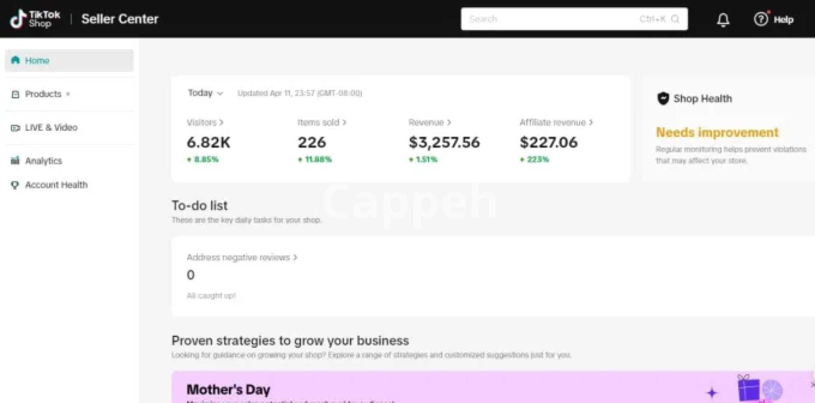Open Address negative reviews link
Viewport: 815px width, 403px height.
[242, 257]
